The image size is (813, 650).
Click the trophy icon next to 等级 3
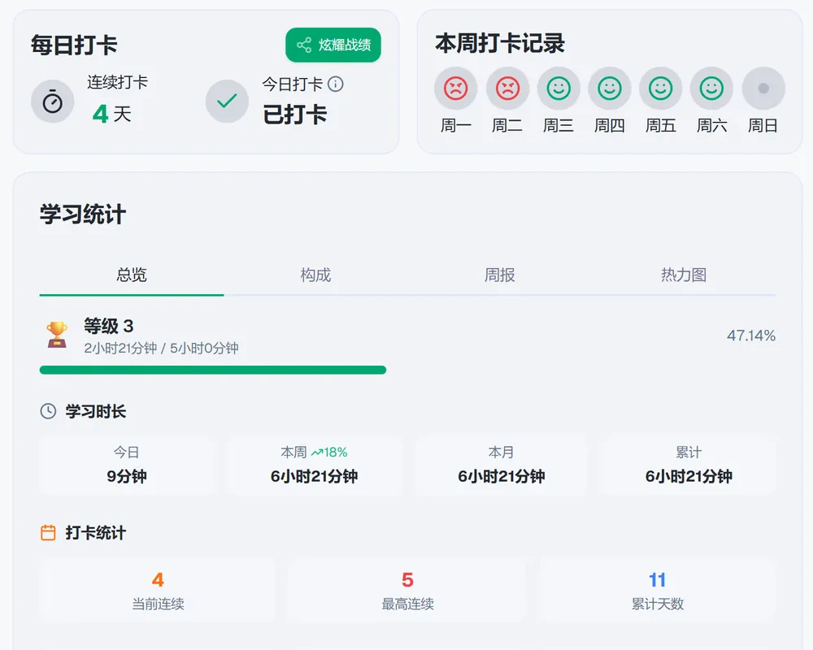point(57,335)
